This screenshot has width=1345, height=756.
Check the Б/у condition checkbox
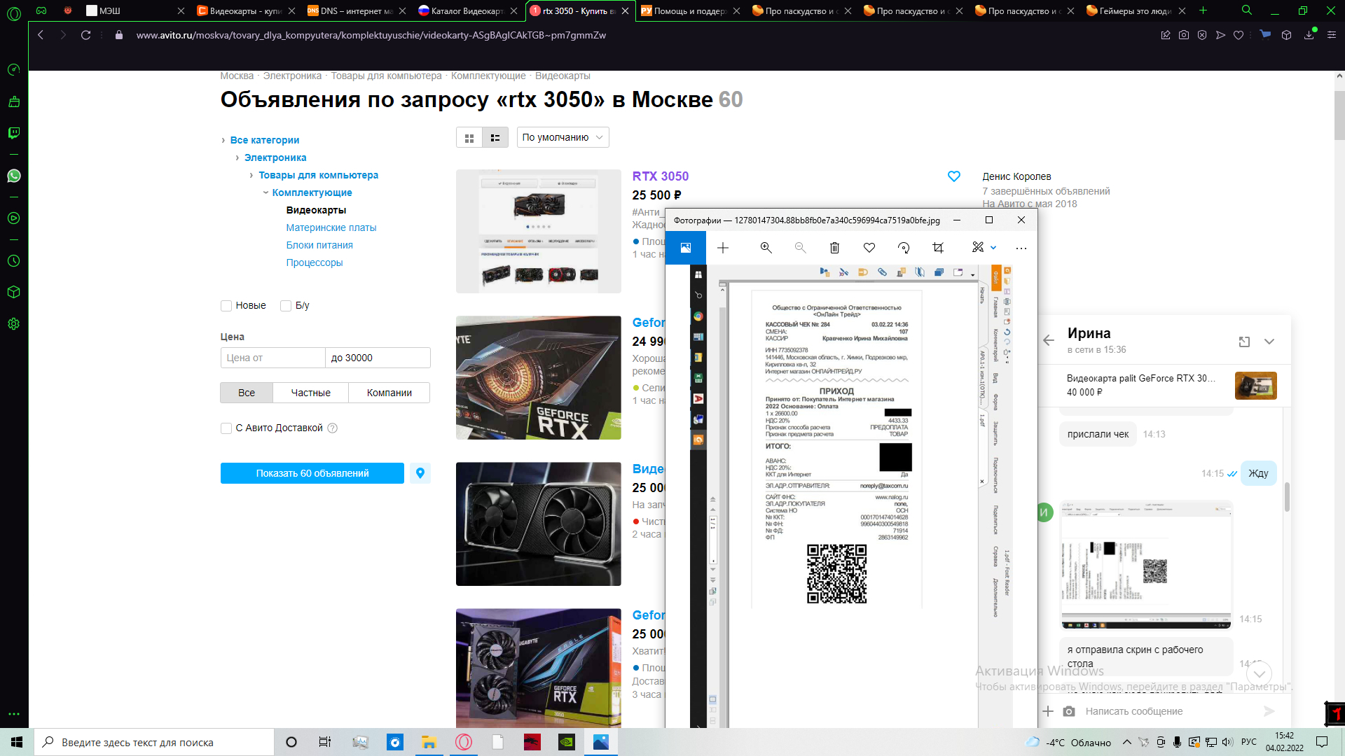(286, 306)
